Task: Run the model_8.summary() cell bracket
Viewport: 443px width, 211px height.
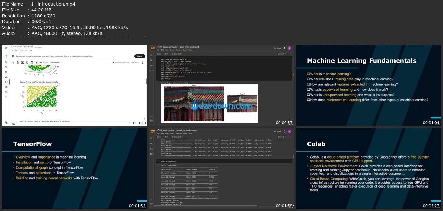Action: click(158, 161)
